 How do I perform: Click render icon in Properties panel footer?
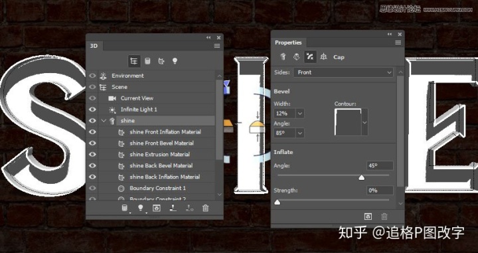tap(368, 216)
